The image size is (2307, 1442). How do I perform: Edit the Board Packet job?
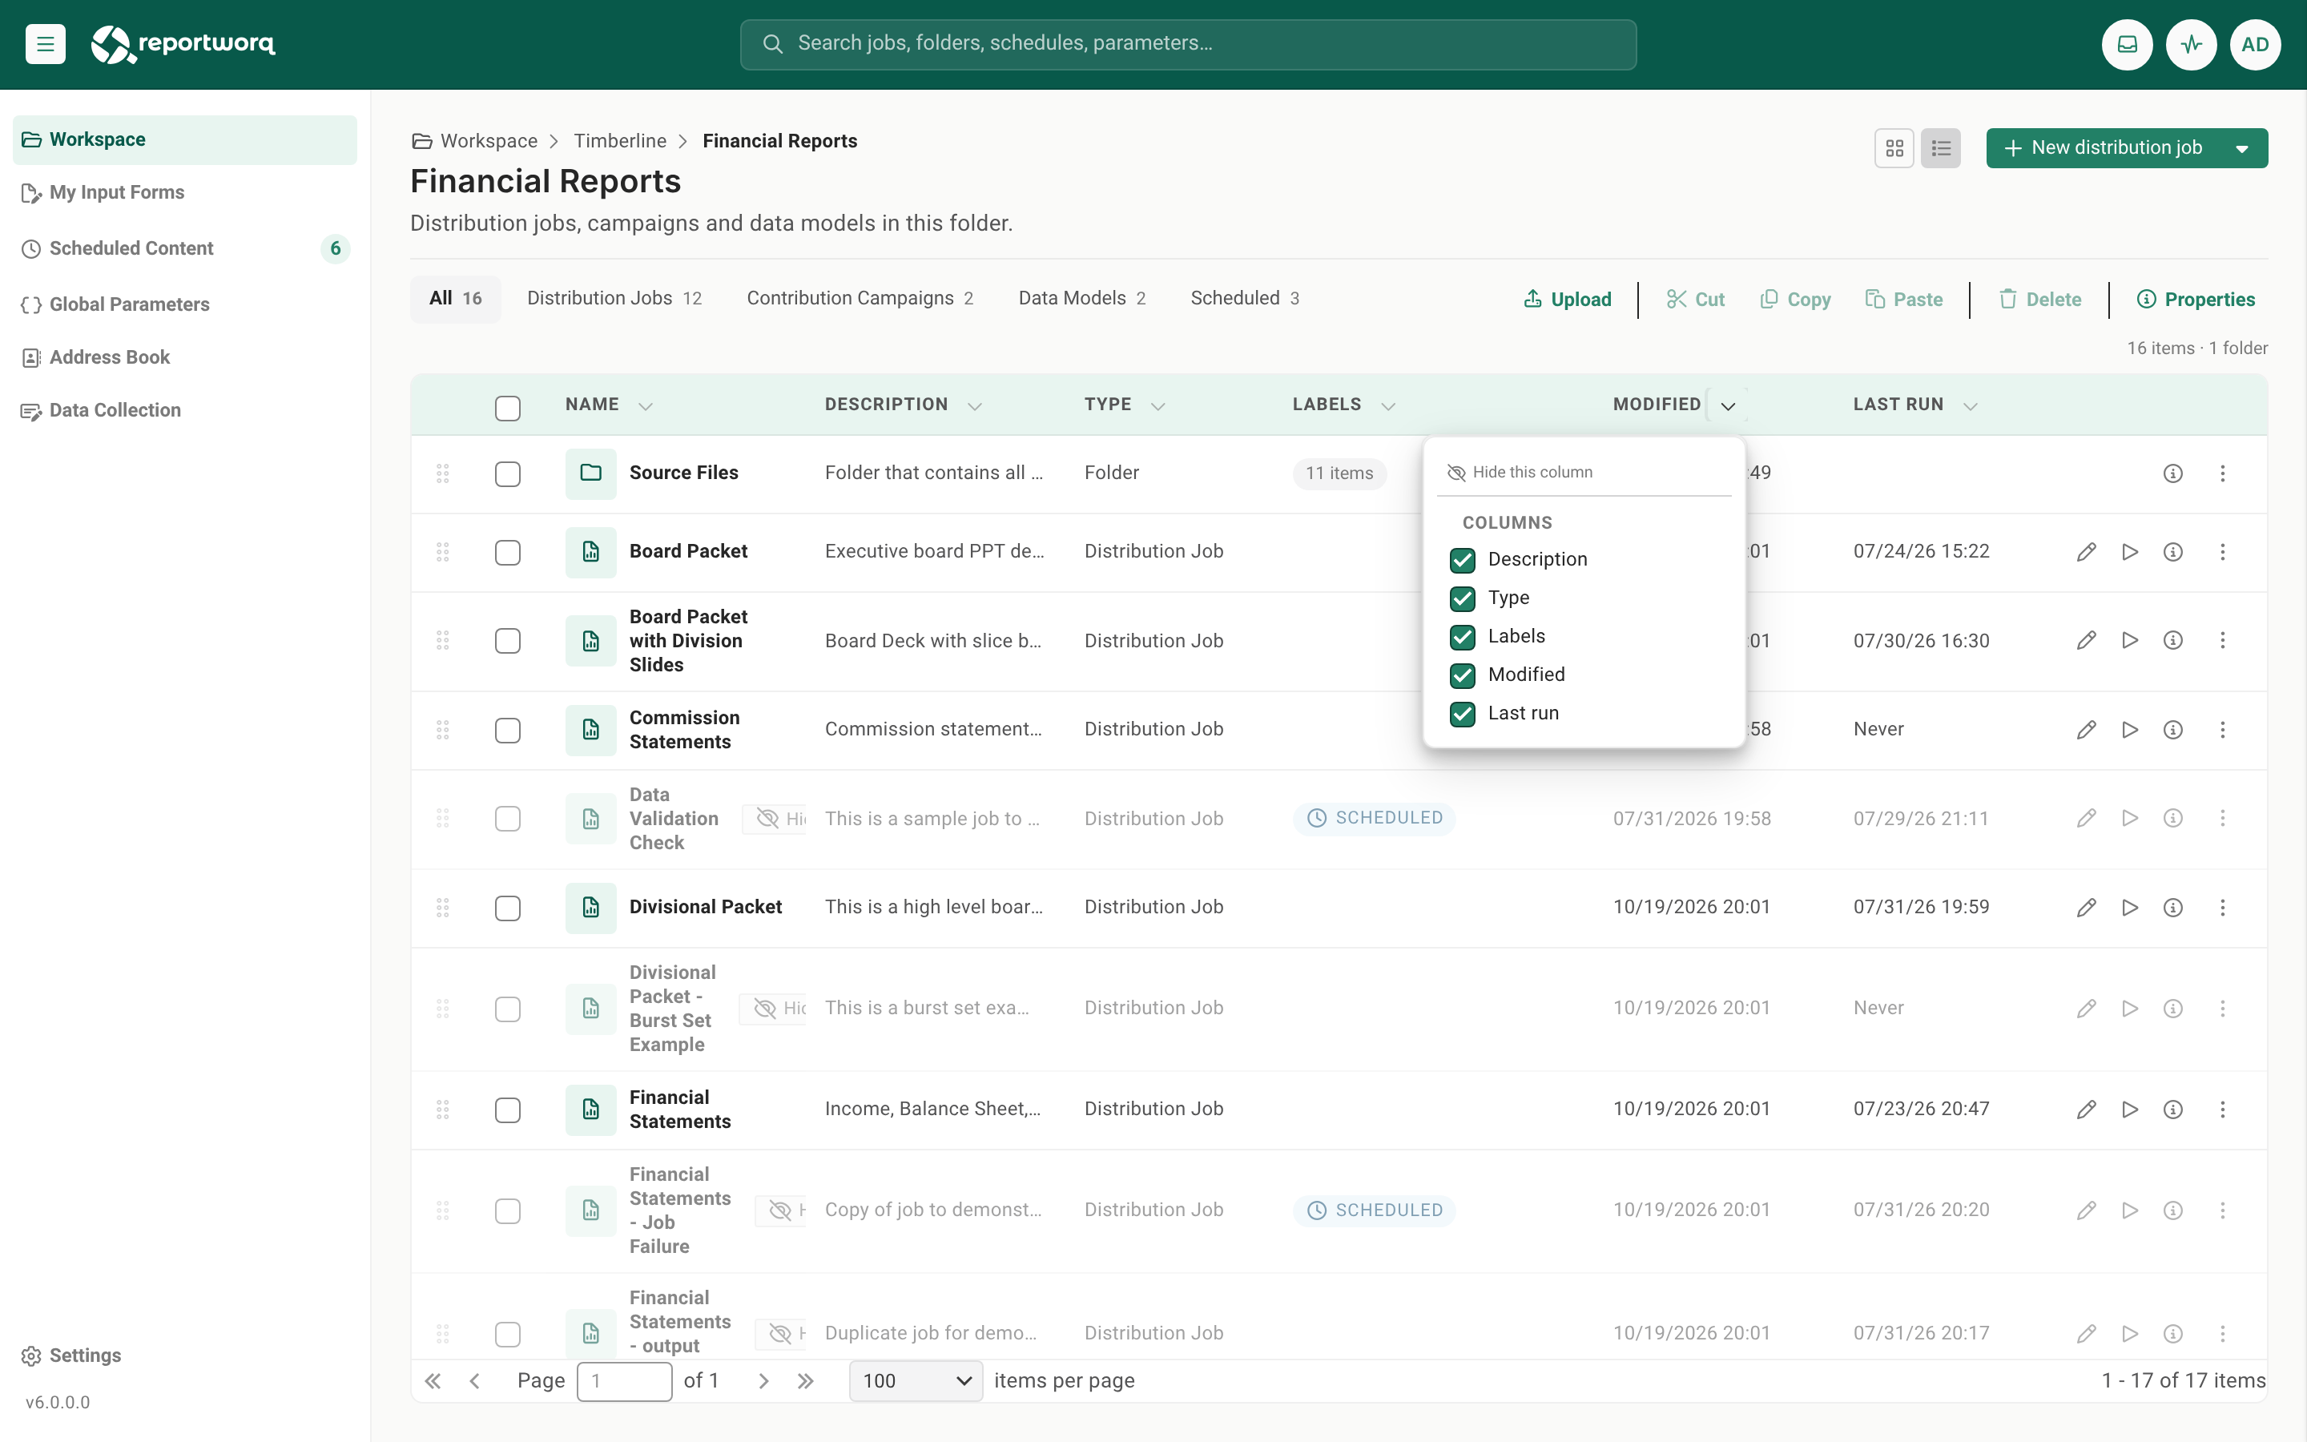click(2086, 552)
